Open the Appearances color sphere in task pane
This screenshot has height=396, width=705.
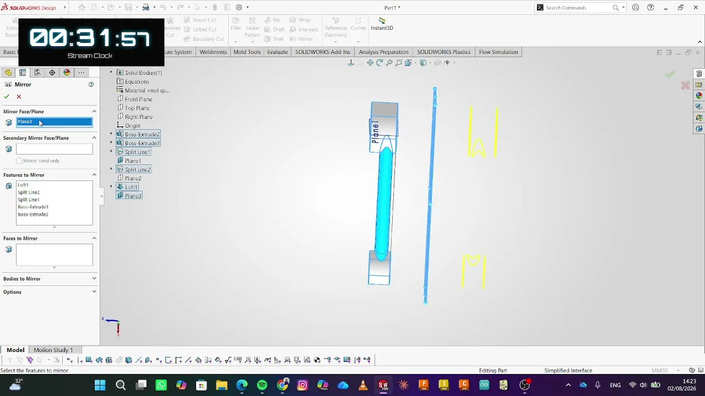[699, 96]
